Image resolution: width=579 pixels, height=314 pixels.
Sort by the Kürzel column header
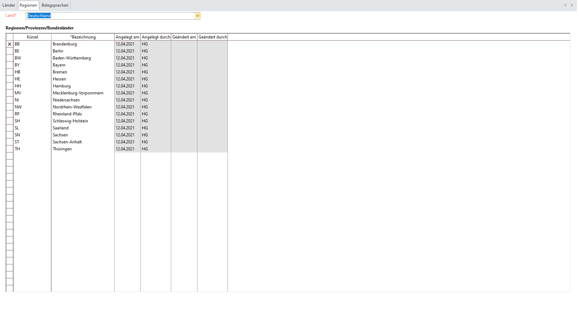(32, 37)
